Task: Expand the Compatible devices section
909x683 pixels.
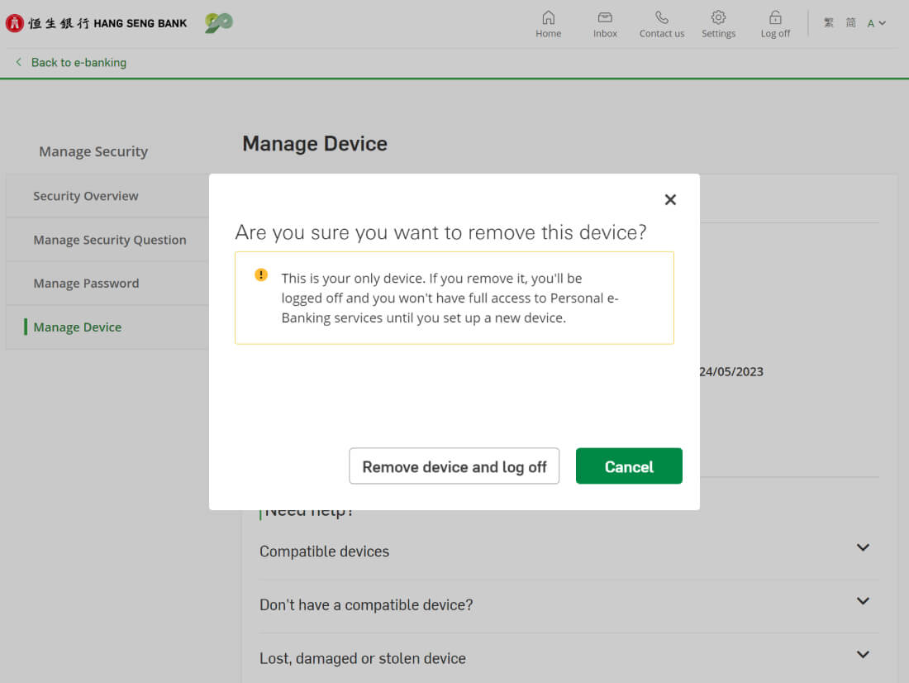Action: [x=863, y=548]
